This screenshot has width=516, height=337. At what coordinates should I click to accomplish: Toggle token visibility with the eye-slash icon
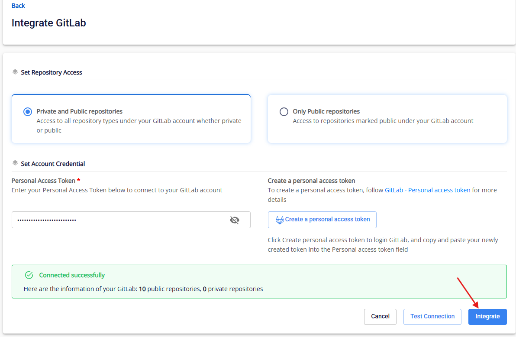click(235, 220)
